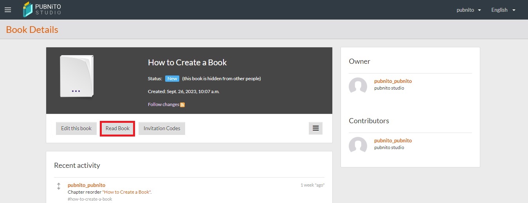The width and height of the screenshot is (528, 203).
Task: Click the blue New status badge
Action: pos(172,79)
